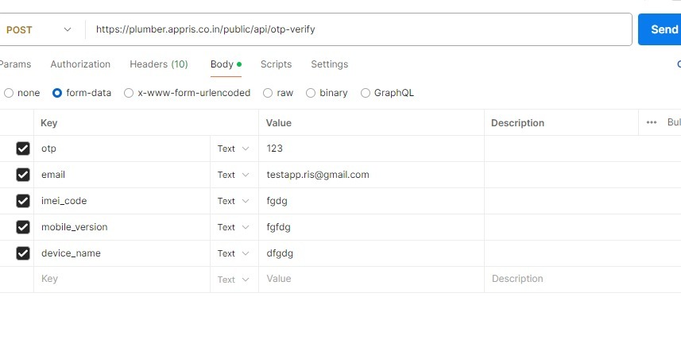
Task: Select x-www-form-urlencoded body option
Action: point(129,93)
